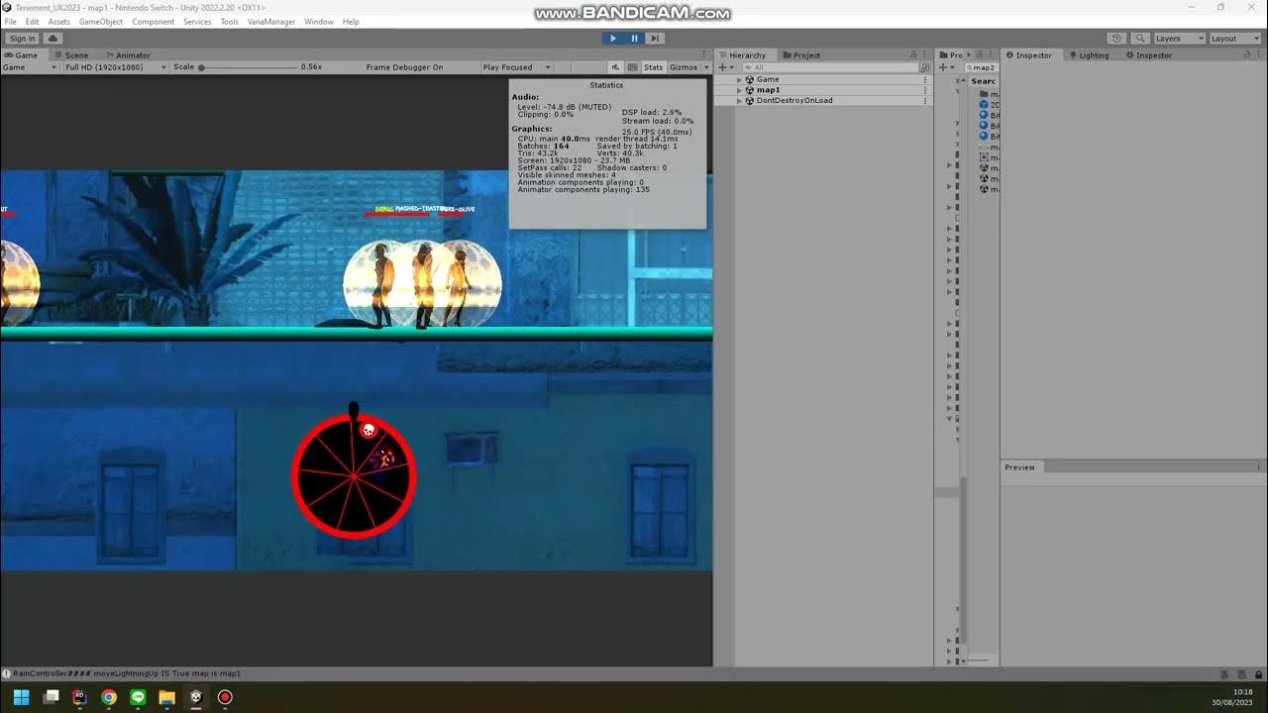Open the VariaManager menu
Image resolution: width=1268 pixels, height=713 pixels.
coord(271,22)
